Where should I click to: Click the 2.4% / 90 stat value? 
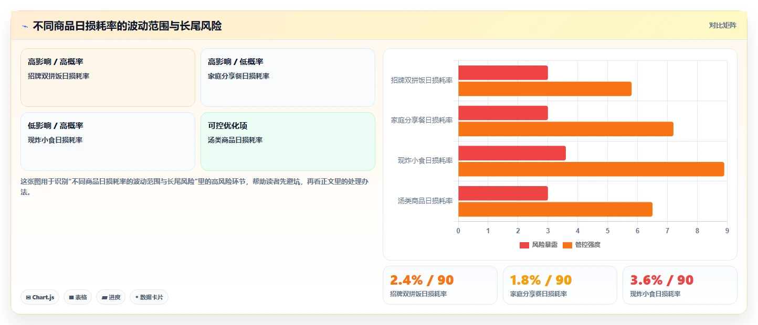(422, 280)
